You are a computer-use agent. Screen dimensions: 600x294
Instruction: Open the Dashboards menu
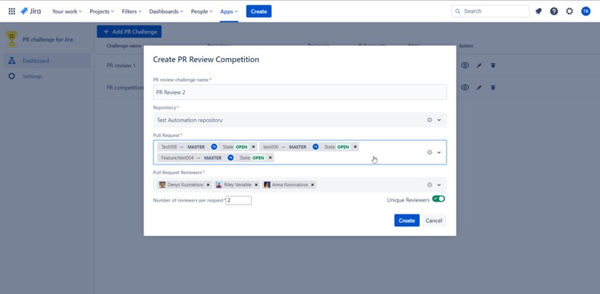click(x=166, y=11)
